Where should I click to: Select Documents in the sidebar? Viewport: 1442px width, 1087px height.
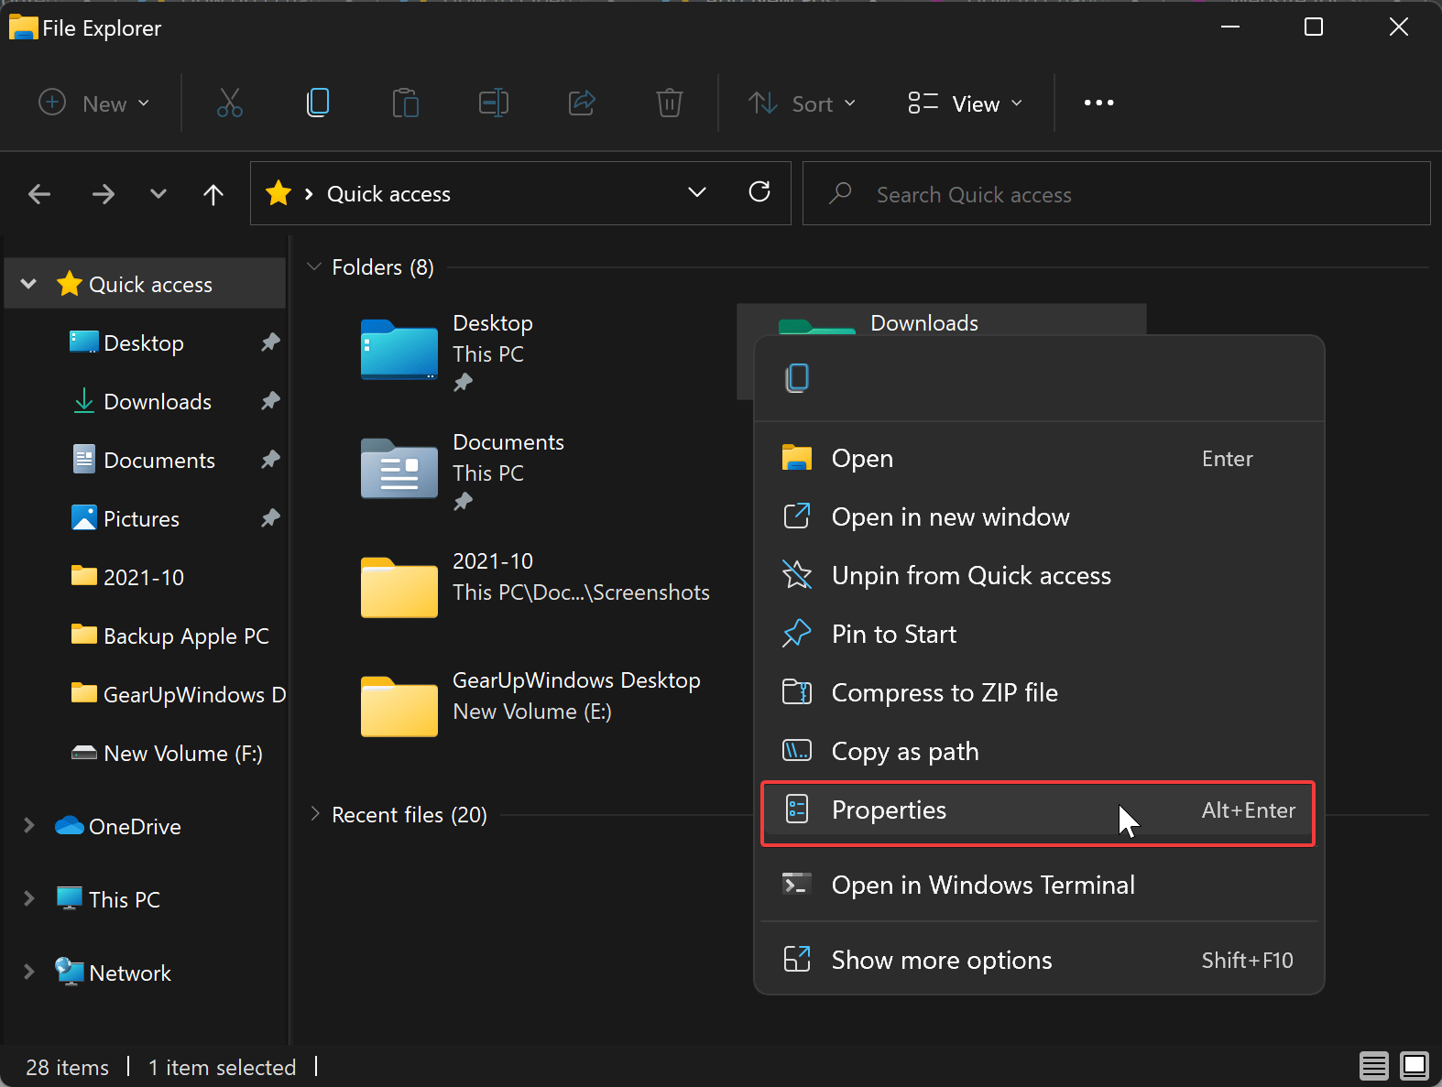(159, 460)
